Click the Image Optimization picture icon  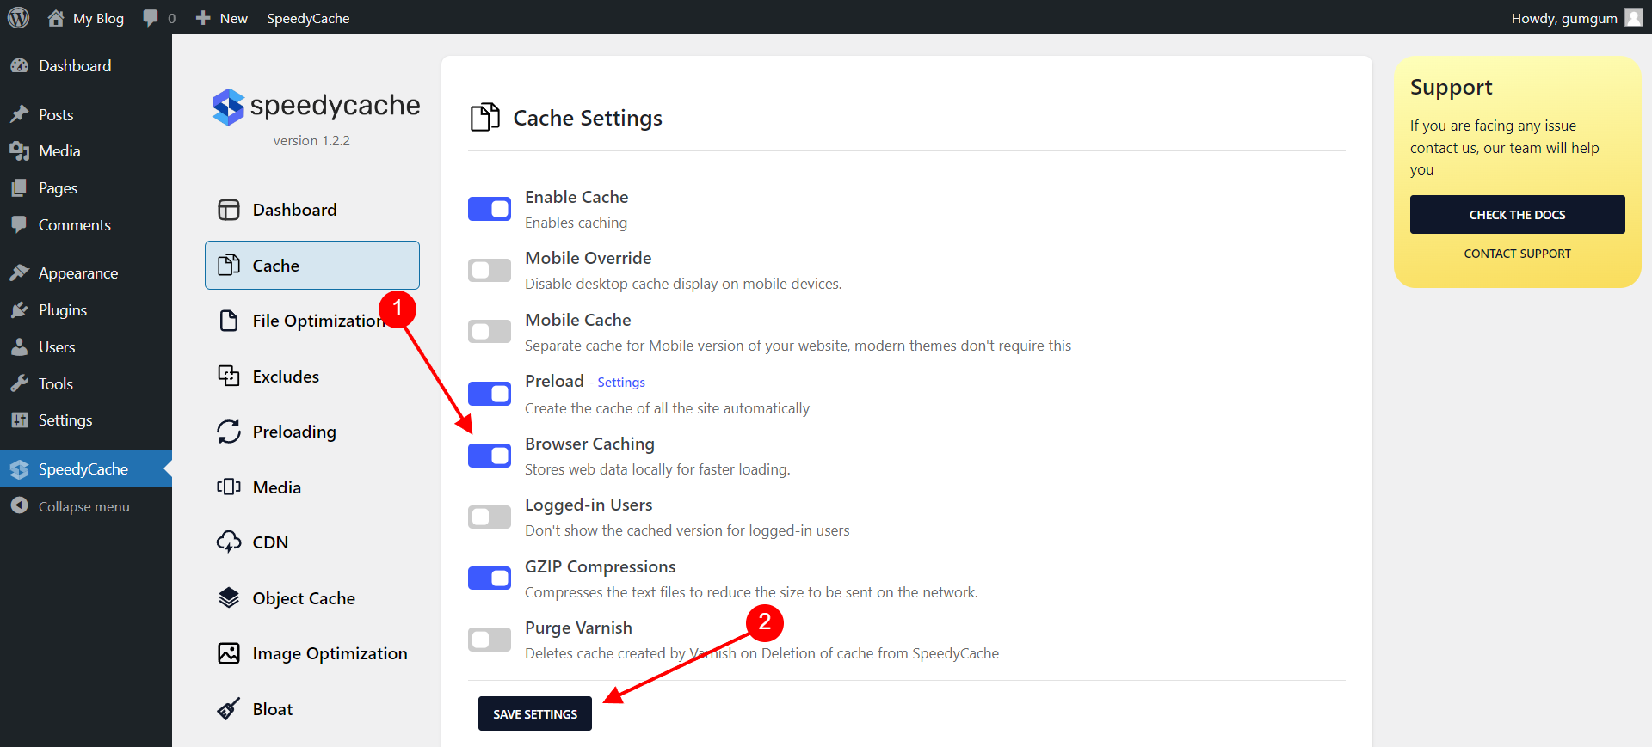click(229, 653)
